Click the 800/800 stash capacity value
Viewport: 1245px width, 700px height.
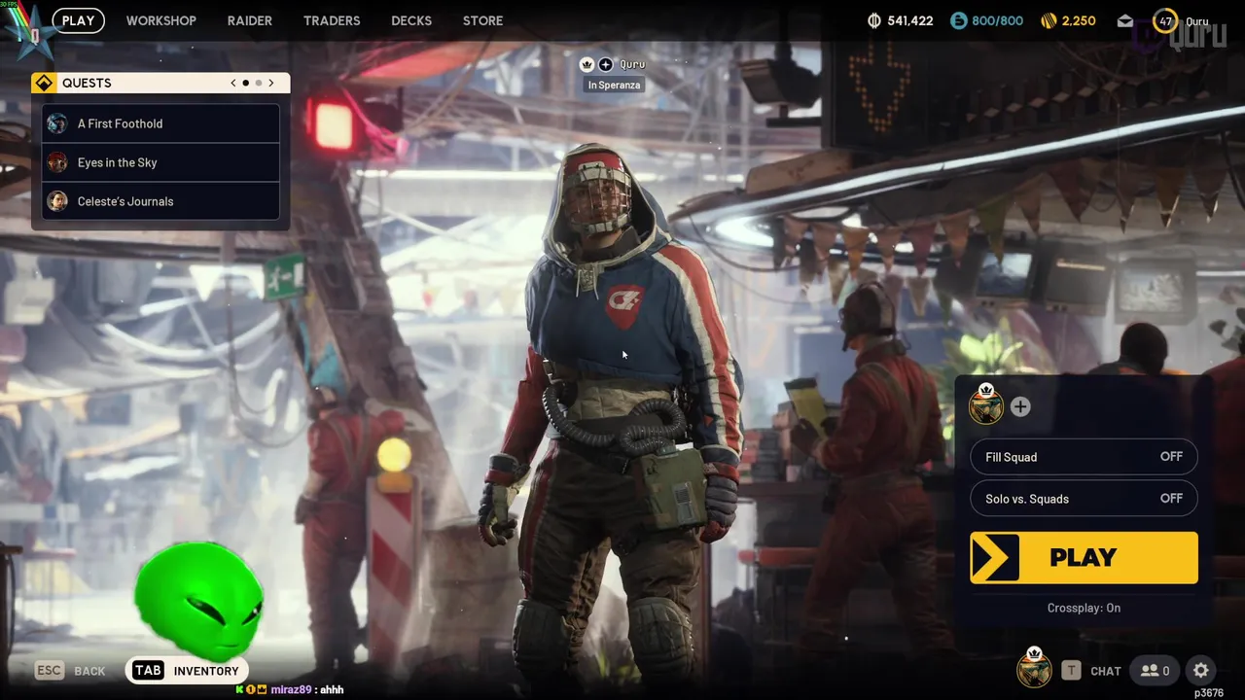click(x=998, y=20)
